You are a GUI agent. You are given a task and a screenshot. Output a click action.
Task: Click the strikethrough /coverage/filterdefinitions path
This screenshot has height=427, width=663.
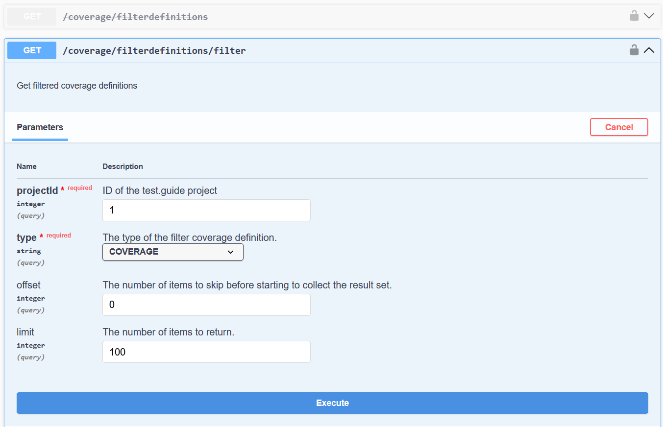tap(134, 16)
